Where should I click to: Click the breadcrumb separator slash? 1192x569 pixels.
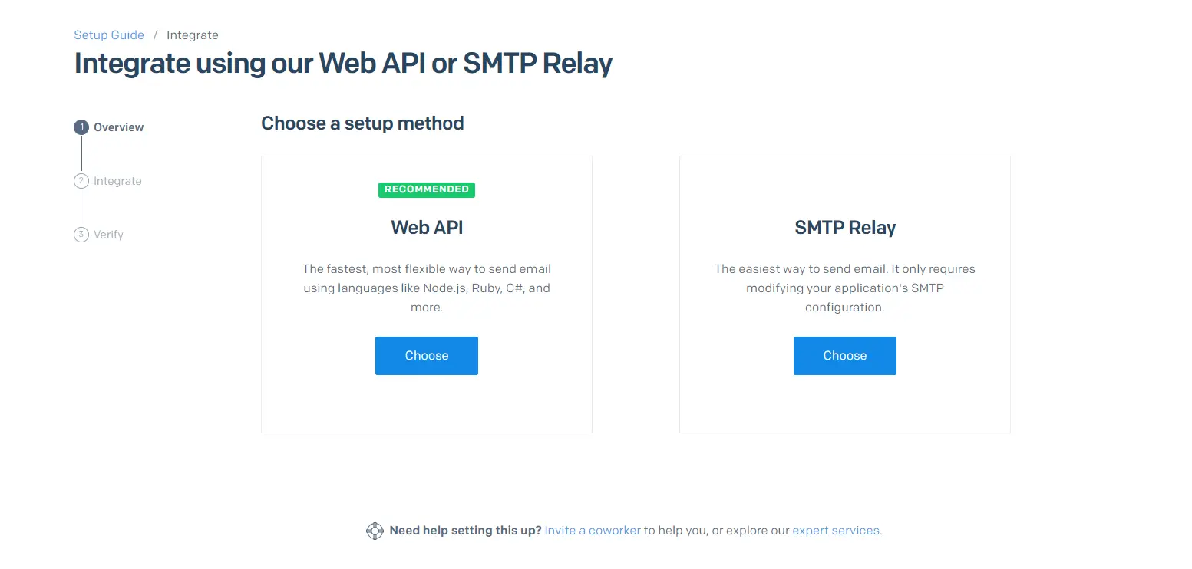coord(155,35)
